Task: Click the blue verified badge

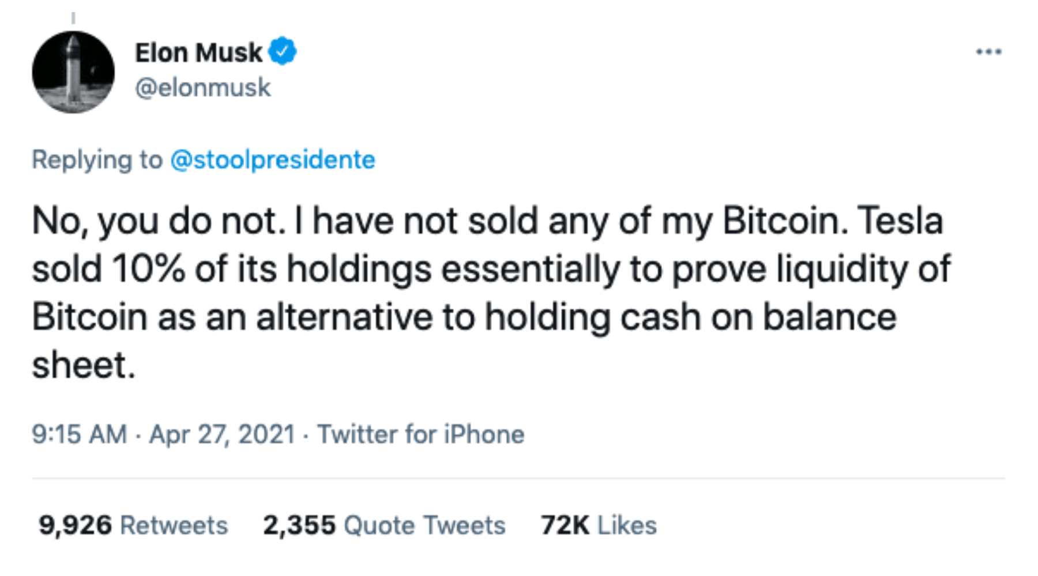Action: [283, 51]
